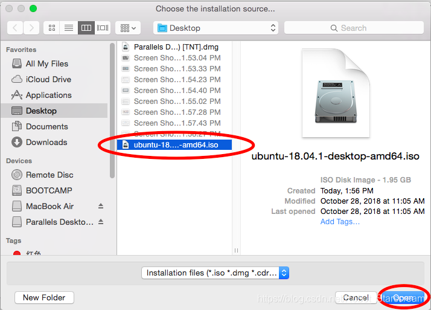Screen dimensions: 431x310
Task: Click the New Folder button
Action: 44,297
